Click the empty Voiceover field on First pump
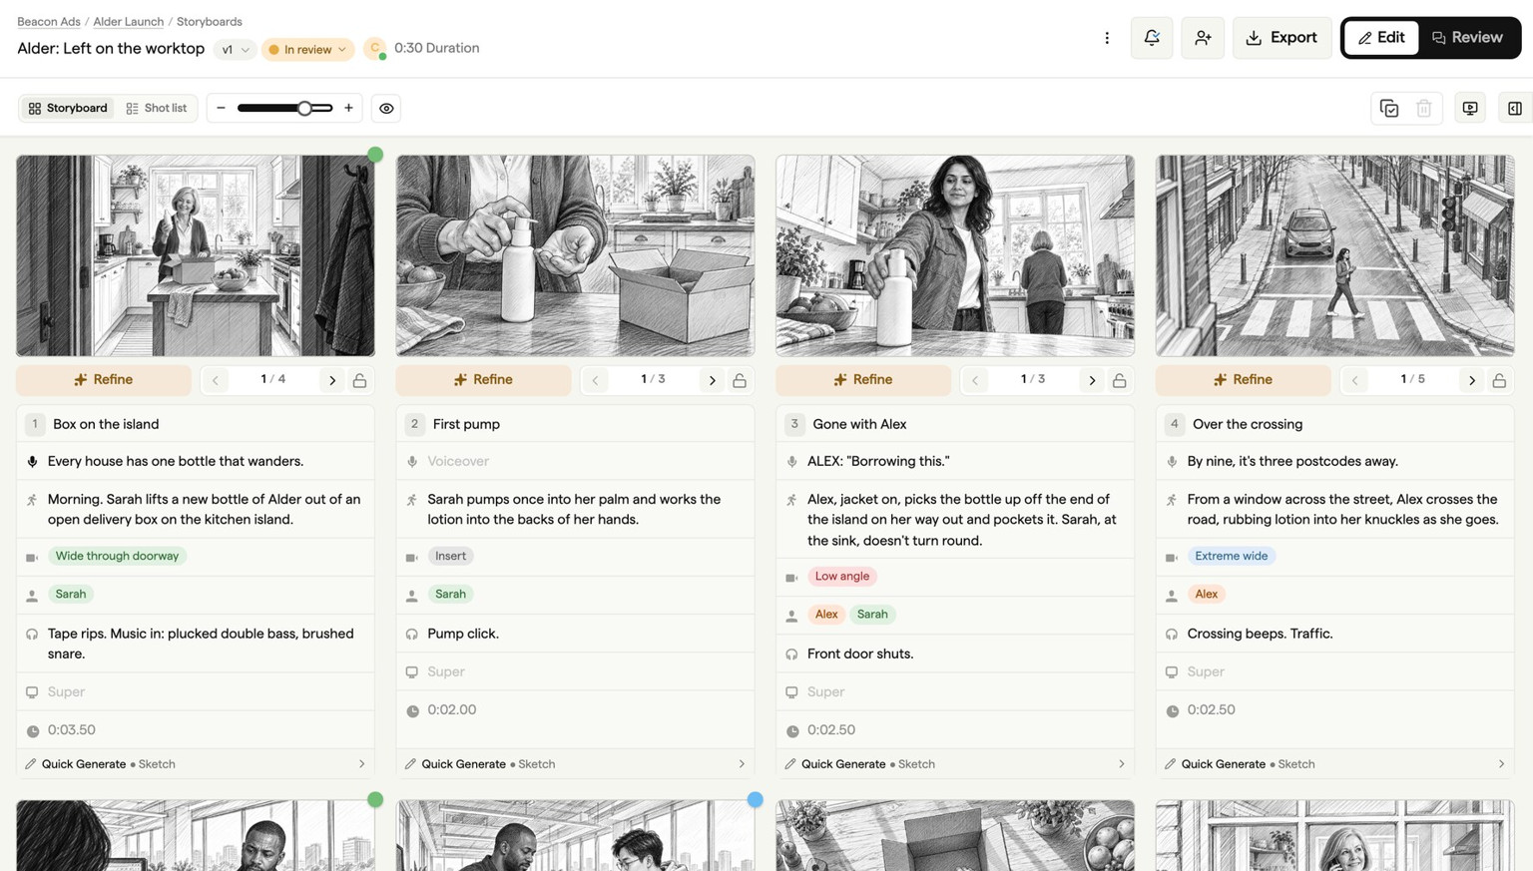This screenshot has width=1533, height=871. coord(575,462)
